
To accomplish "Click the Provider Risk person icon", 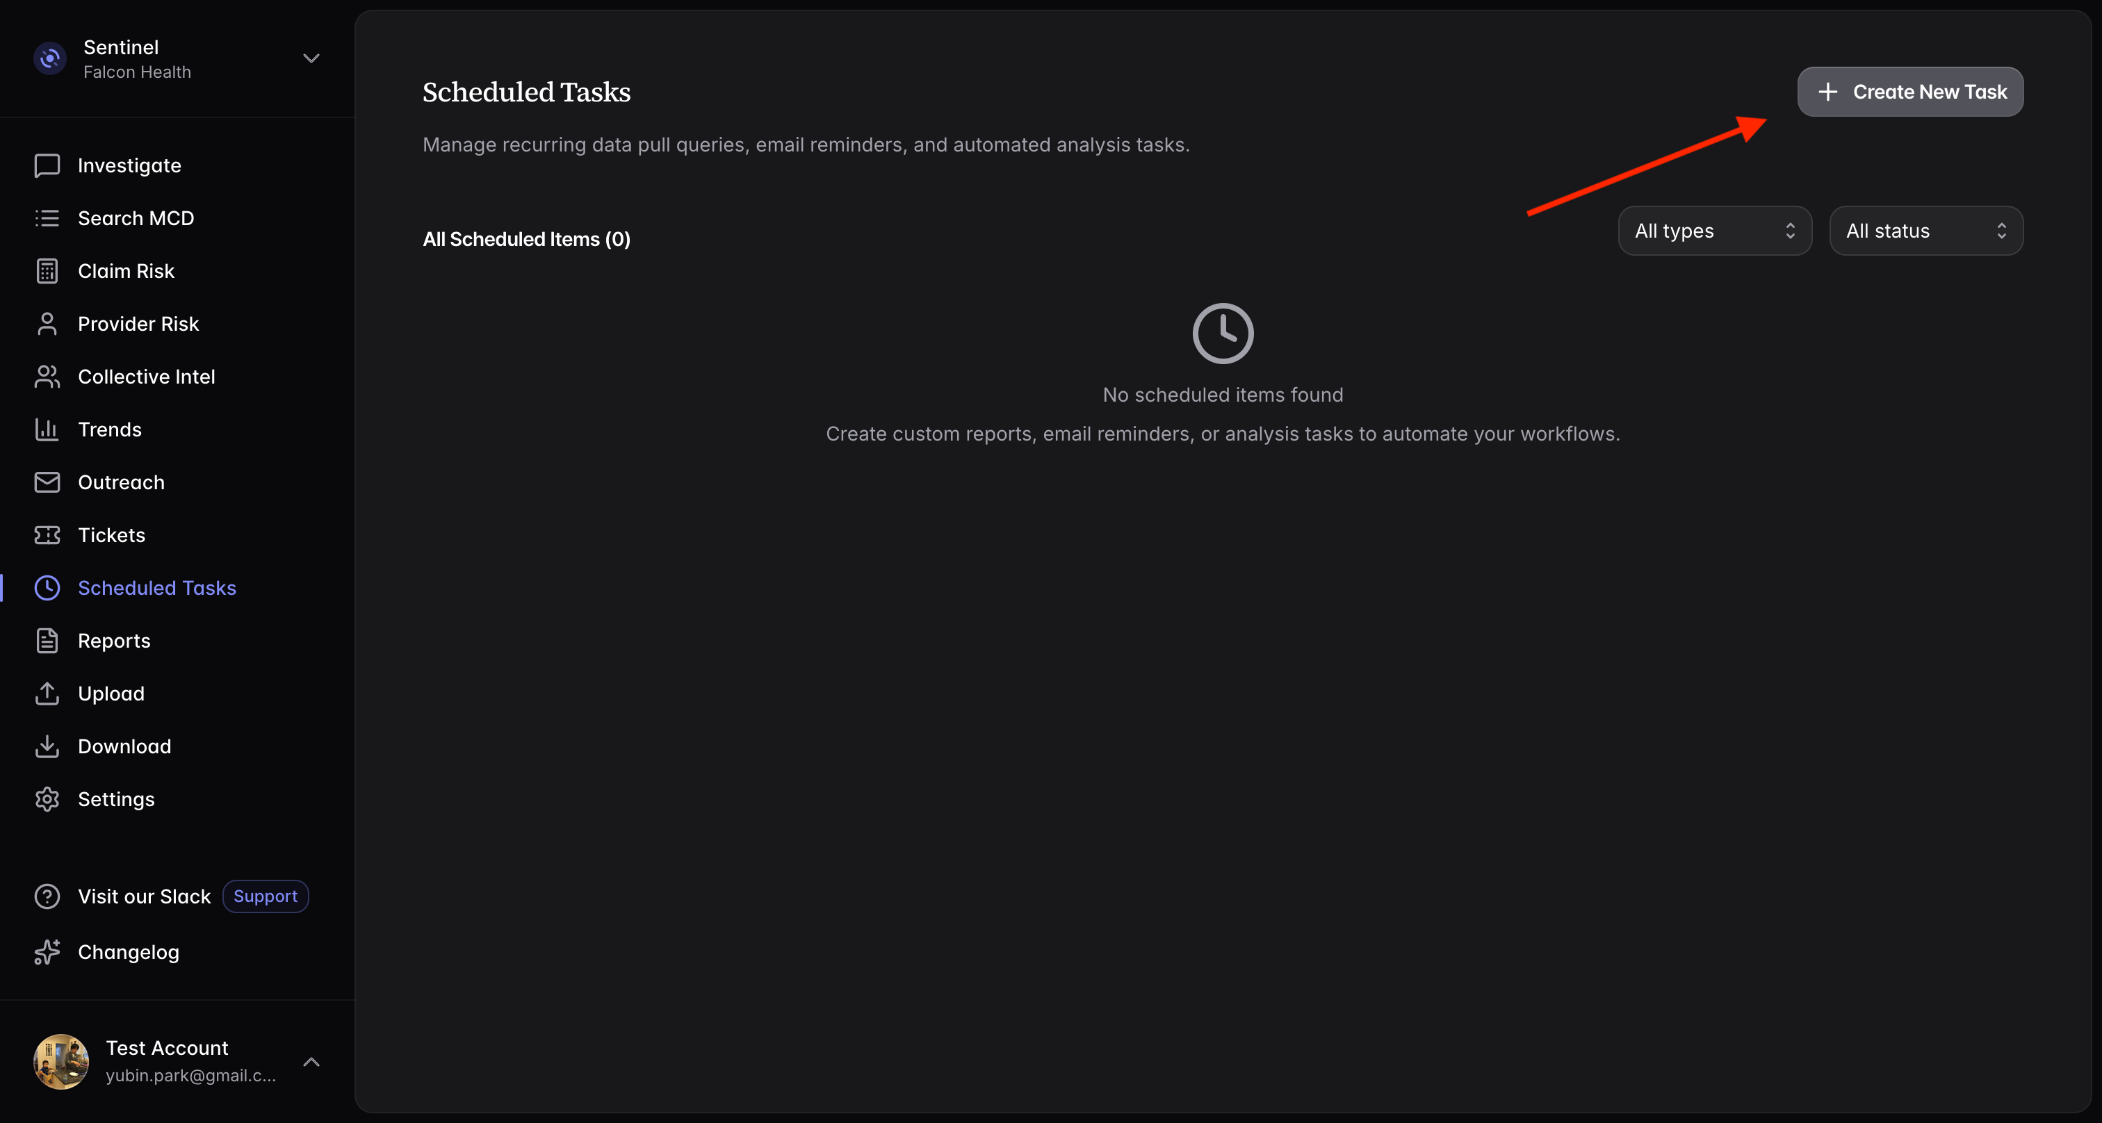I will 47,324.
